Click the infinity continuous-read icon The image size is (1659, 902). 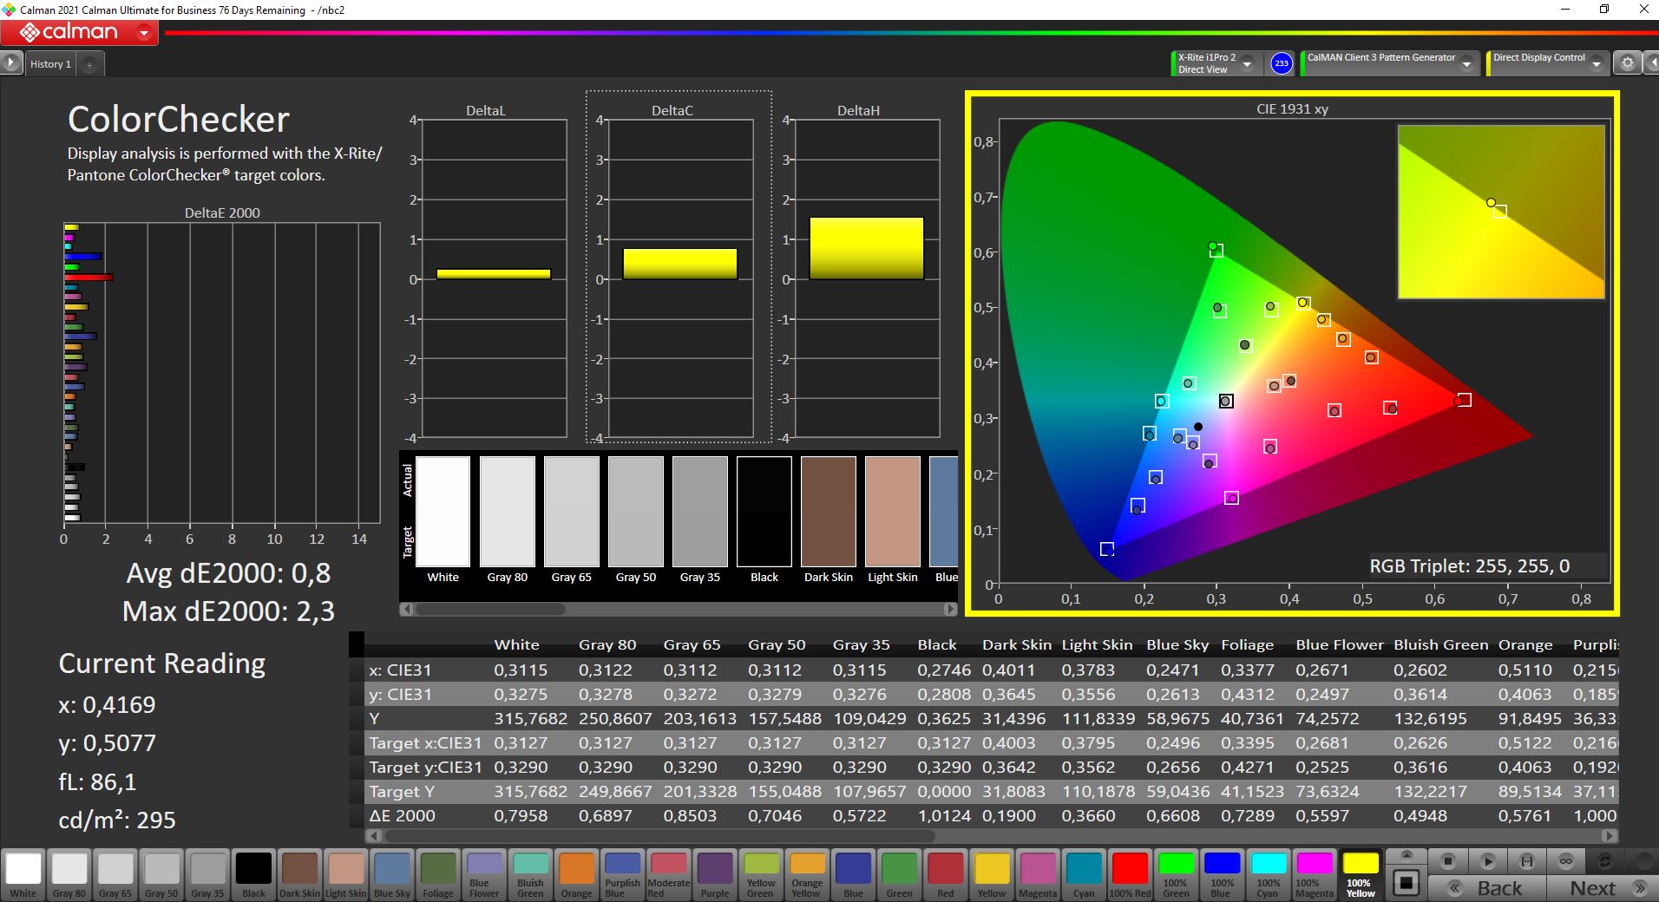coord(1565,861)
